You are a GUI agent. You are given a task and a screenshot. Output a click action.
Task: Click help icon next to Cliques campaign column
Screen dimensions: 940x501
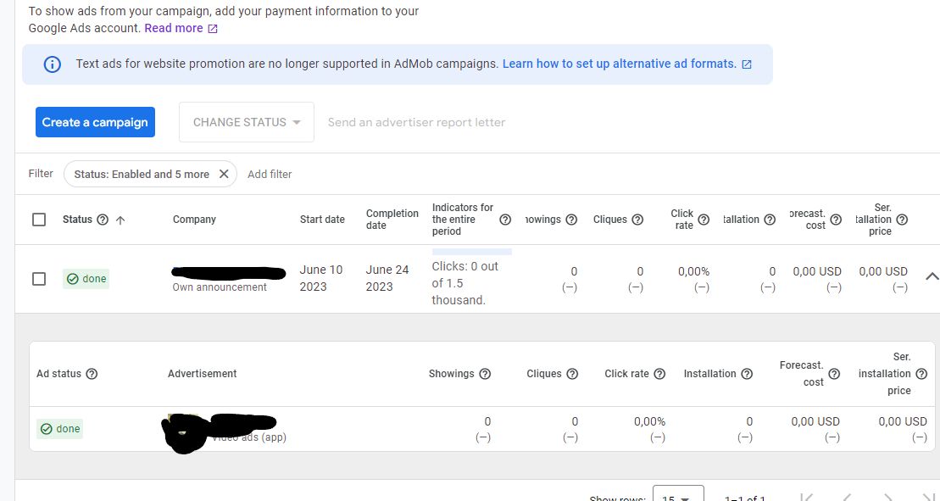tap(637, 220)
